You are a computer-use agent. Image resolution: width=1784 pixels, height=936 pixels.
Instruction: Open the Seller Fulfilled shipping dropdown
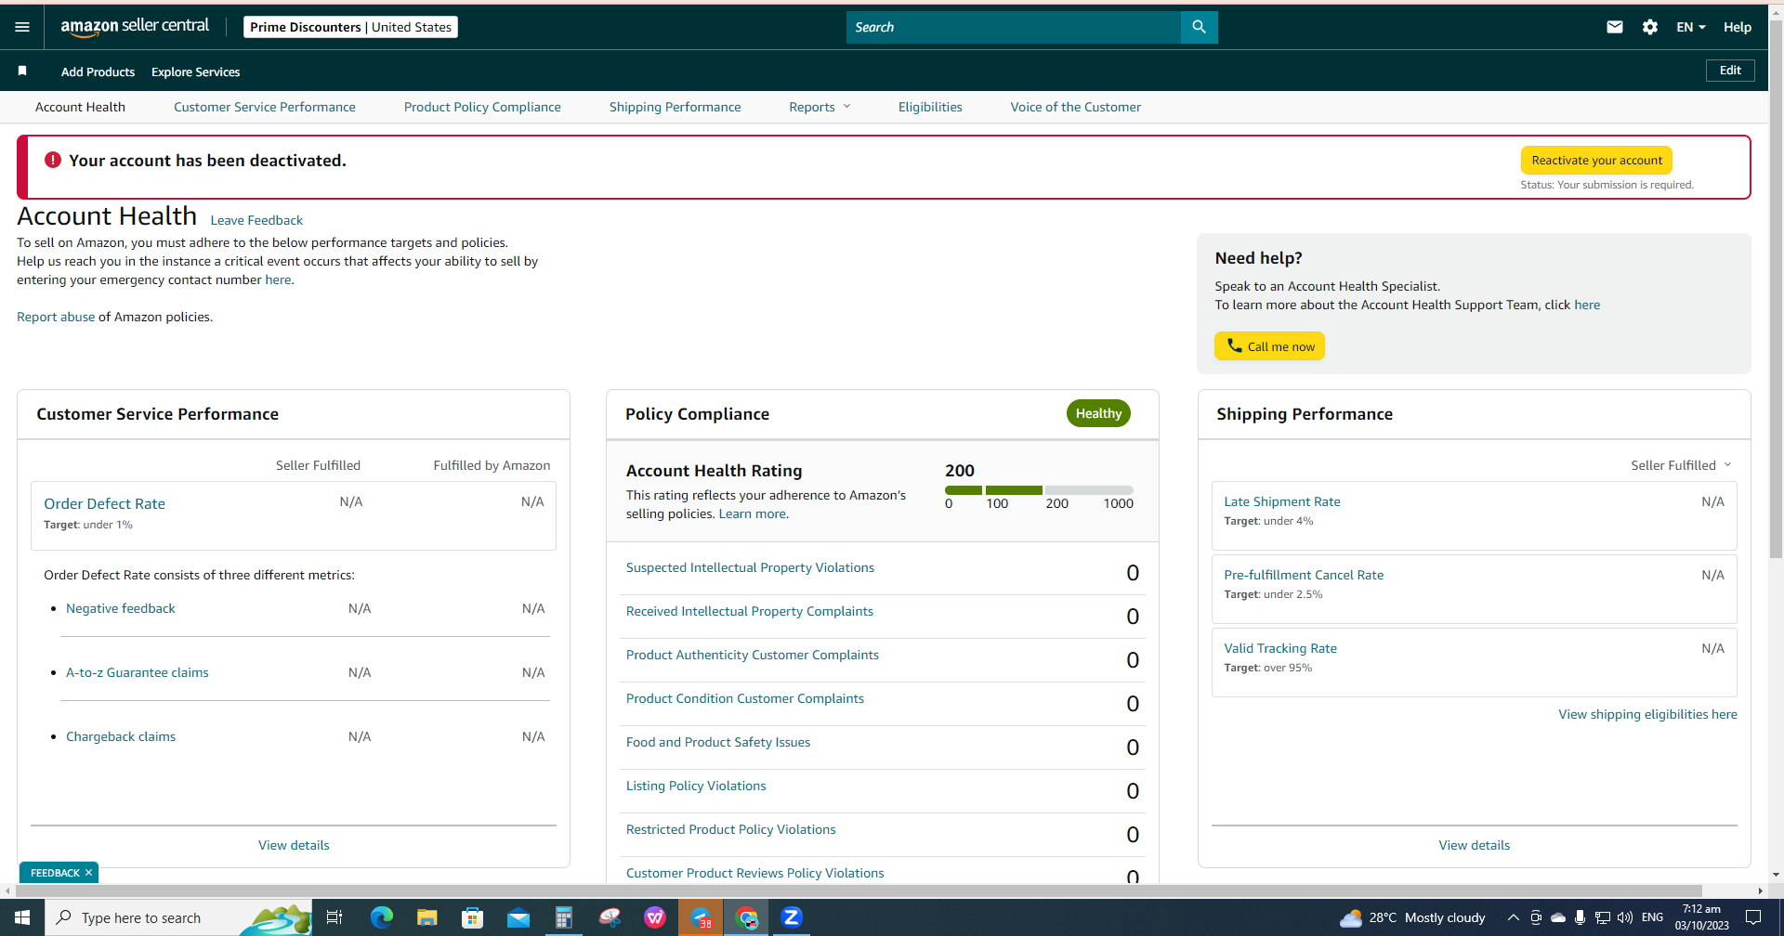point(1681,465)
